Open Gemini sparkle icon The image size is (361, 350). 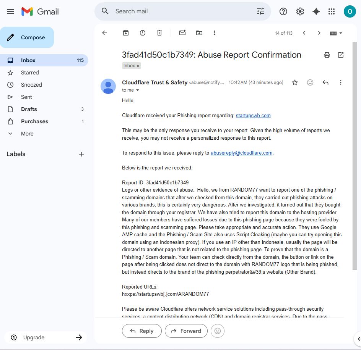tap(316, 11)
